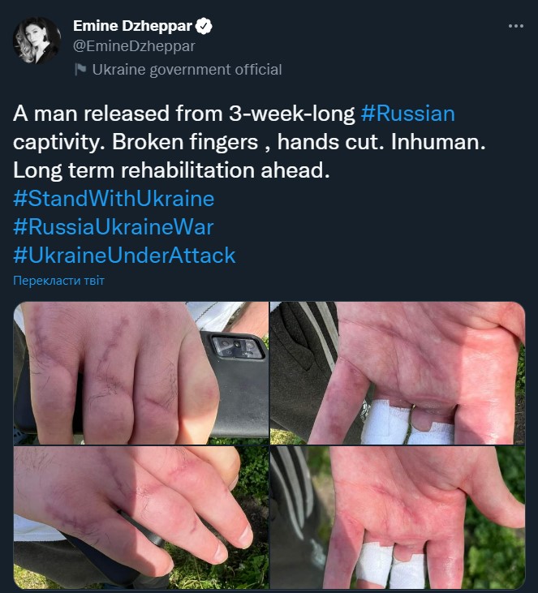Viewport: 538px width, 593px height.
Task: Open the #RussiaUkraineWar hashtag
Action: point(114,227)
